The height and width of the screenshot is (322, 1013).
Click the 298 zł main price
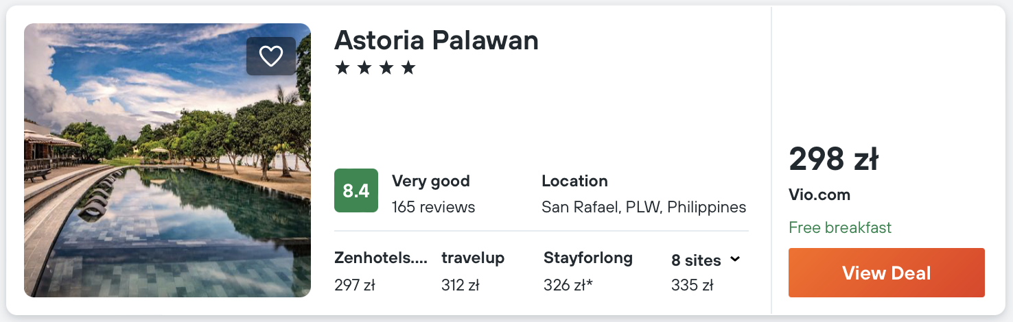coord(833,160)
